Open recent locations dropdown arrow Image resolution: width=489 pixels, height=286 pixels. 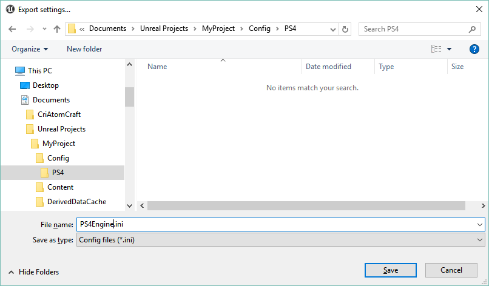pyautogui.click(x=44, y=29)
